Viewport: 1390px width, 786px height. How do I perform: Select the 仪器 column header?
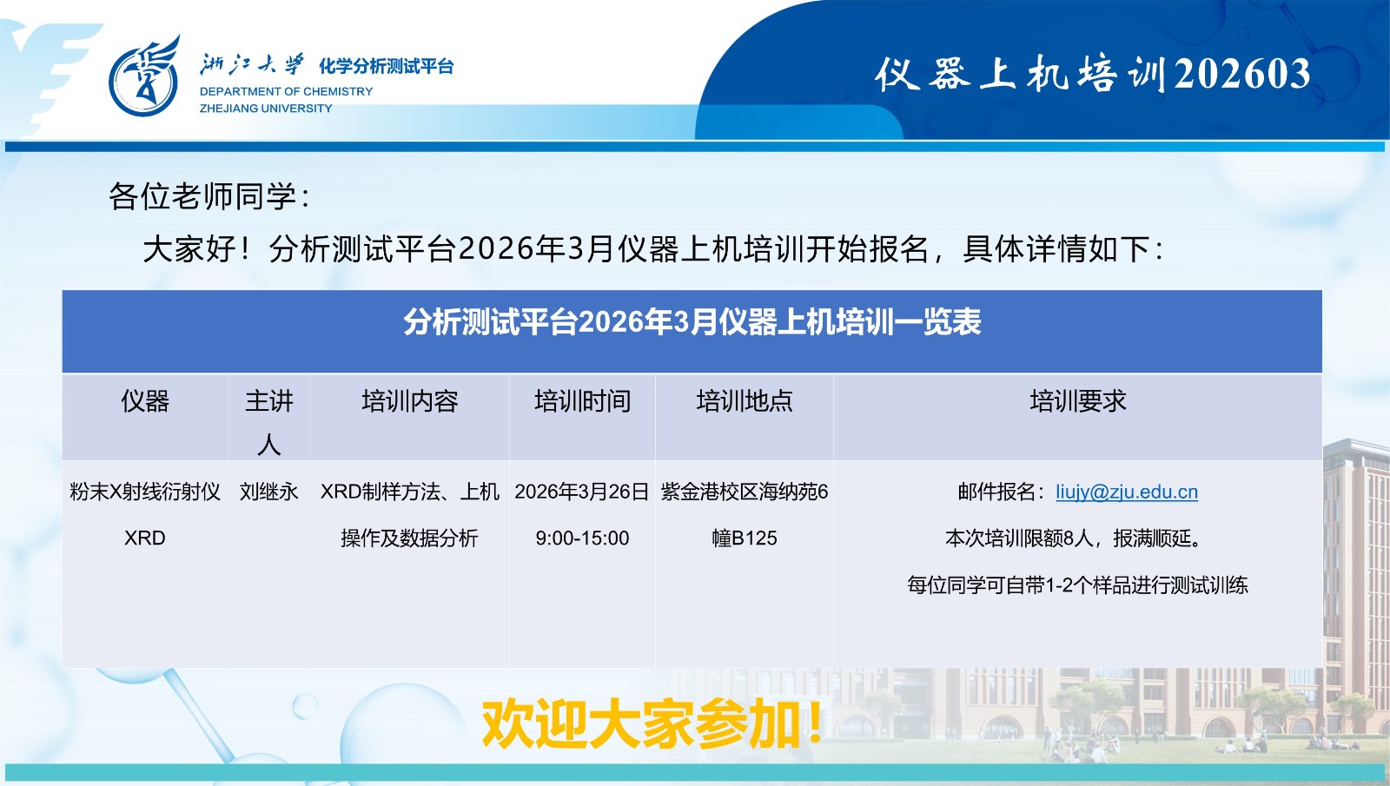145,401
